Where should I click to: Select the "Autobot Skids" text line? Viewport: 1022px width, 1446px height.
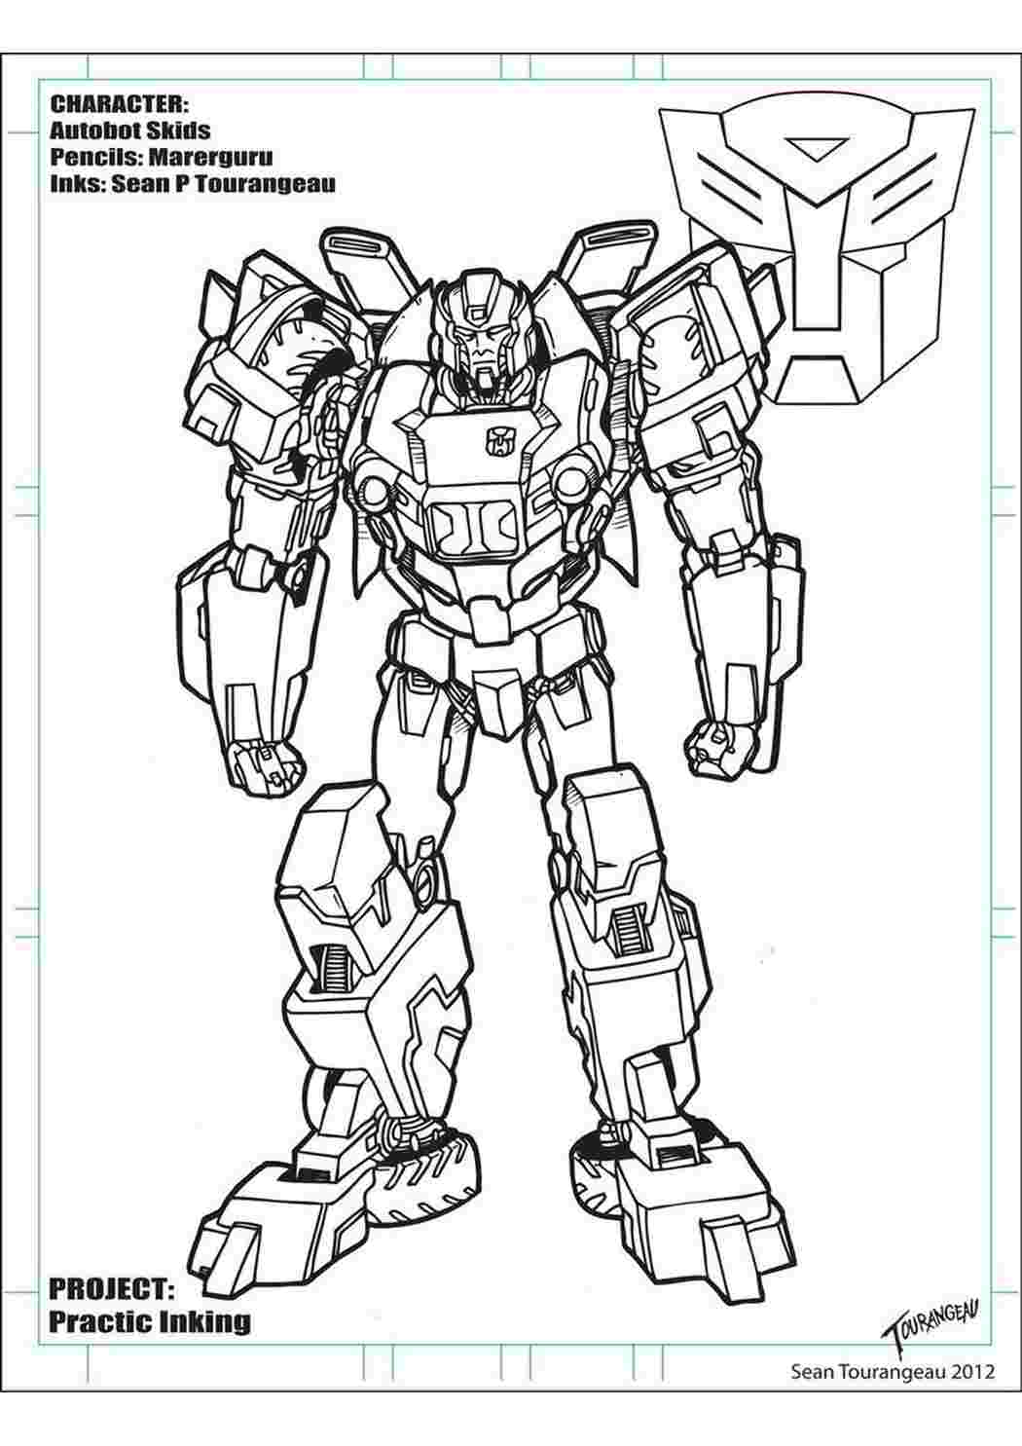pos(129,130)
